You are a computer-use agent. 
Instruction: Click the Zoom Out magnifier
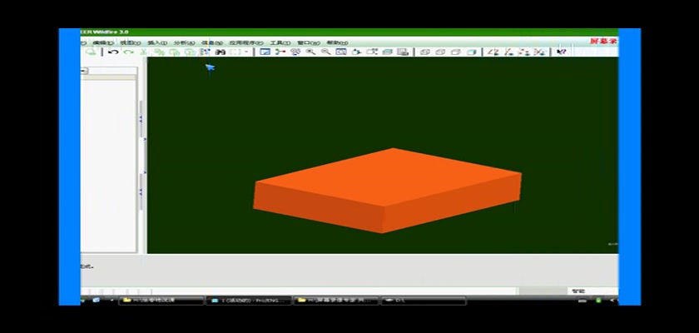[326, 52]
